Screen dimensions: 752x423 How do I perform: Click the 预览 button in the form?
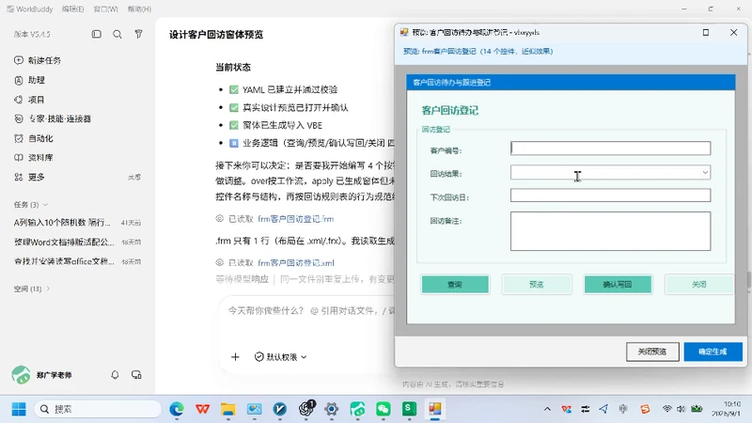[537, 285]
